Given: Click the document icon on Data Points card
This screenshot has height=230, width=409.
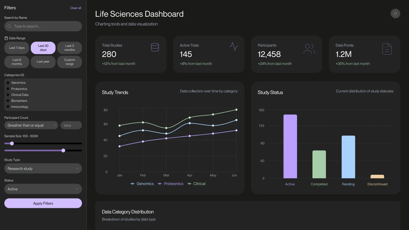Looking at the screenshot, I should point(387,49).
